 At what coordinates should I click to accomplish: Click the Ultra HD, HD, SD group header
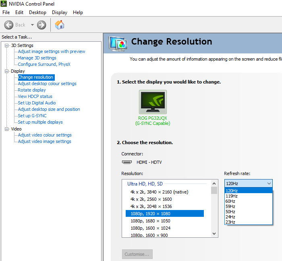click(145, 184)
